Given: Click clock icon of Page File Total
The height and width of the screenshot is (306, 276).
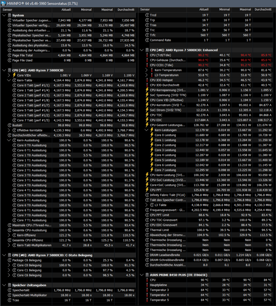Looking at the screenshot, I should pos(10,55).
